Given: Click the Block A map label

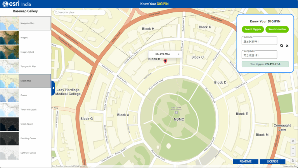Looking at the screenshot, I should coord(123,115).
